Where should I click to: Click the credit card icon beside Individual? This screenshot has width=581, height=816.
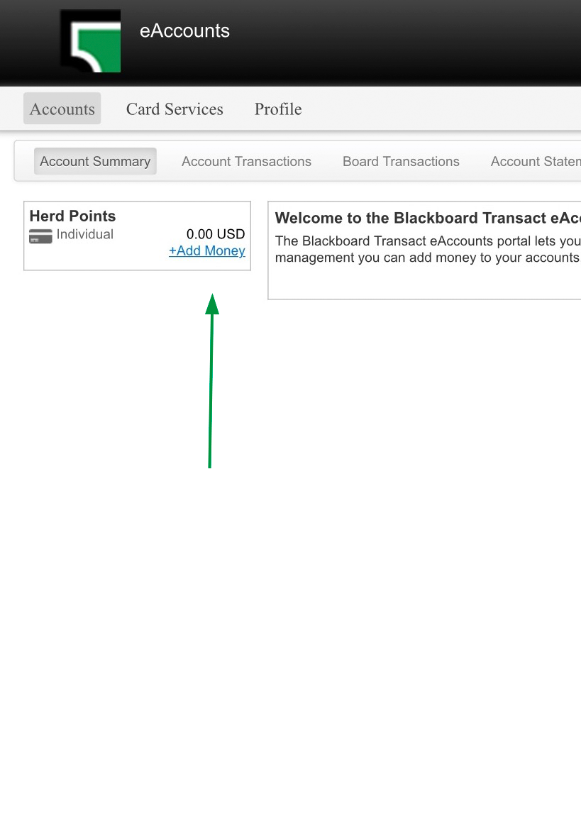[x=40, y=236]
